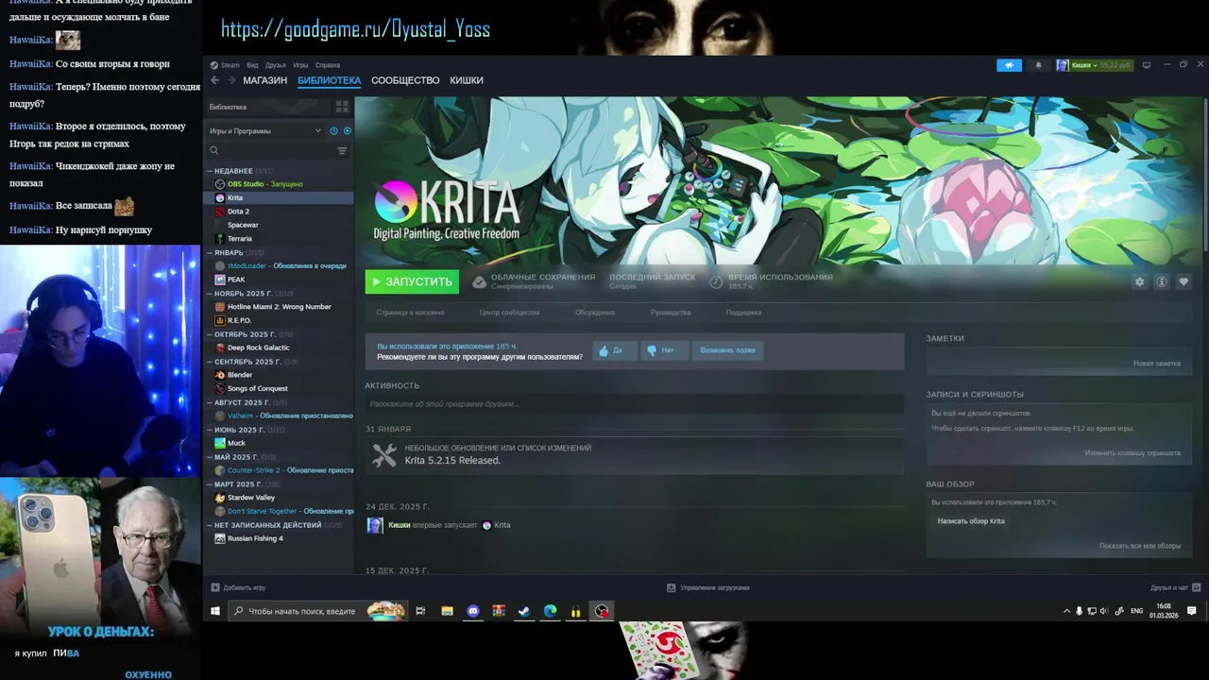Open the Руководства link

[671, 313]
